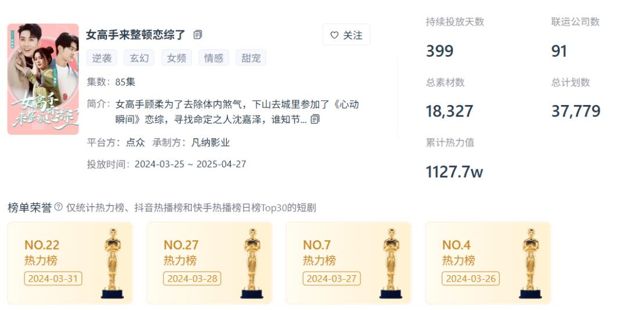This screenshot has height=310, width=628.
Task: Select the 逆袭 tag
Action: (x=102, y=58)
